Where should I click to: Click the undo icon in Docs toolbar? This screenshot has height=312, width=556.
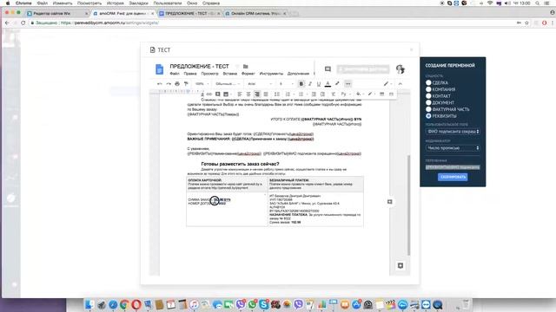tap(160, 84)
